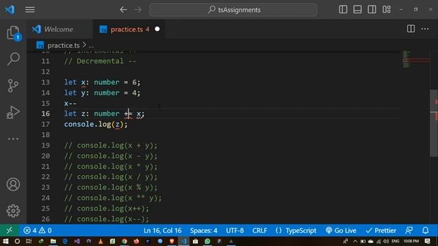Viewport: 438px width, 246px height.
Task: Open the Search view in activity bar
Action: 13,59
